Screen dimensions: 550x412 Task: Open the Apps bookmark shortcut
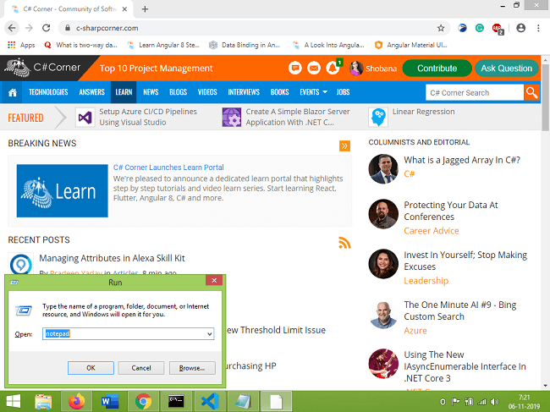[x=21, y=45]
